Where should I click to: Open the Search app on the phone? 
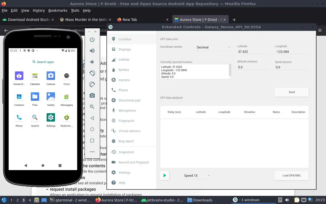coord(35,120)
